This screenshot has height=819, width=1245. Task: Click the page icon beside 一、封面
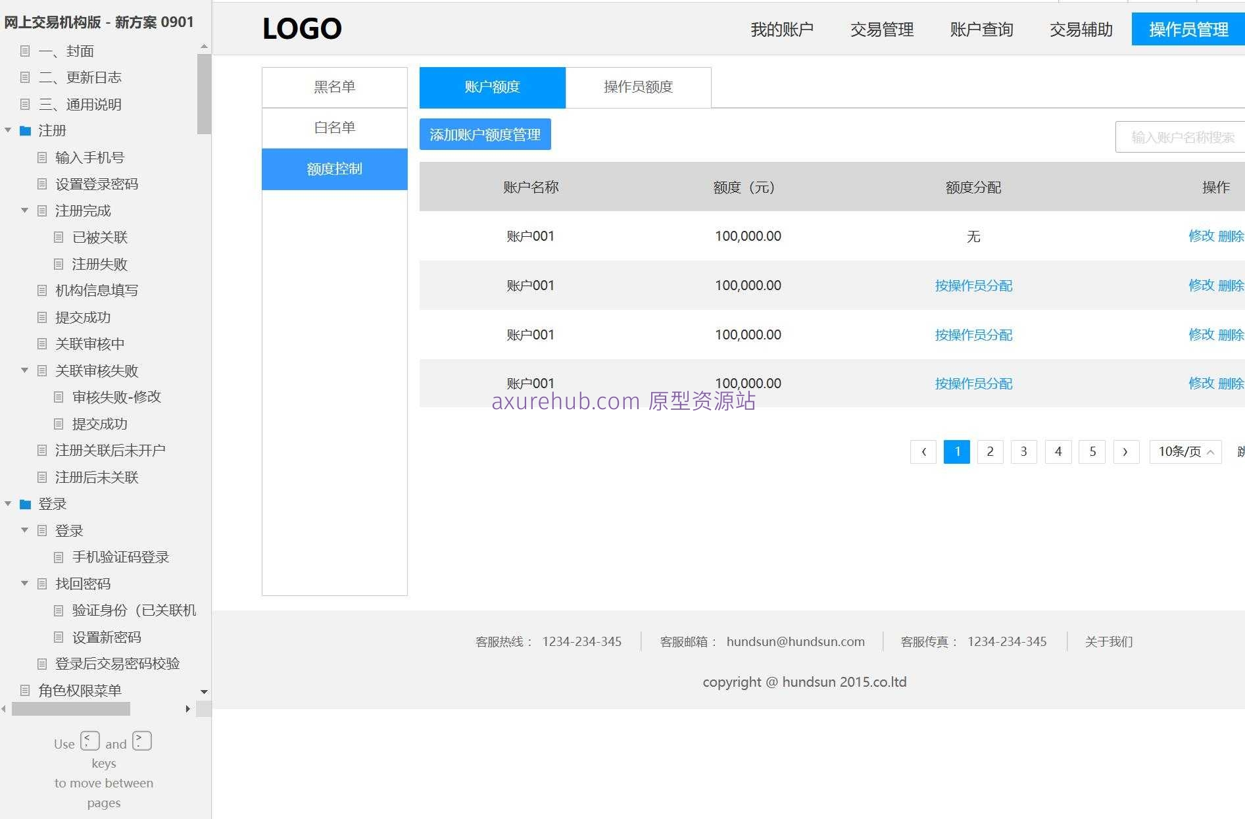coord(25,51)
